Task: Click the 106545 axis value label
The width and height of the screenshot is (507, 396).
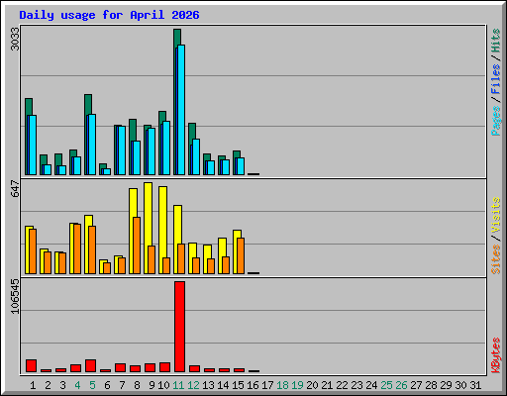Action: pyautogui.click(x=15, y=296)
